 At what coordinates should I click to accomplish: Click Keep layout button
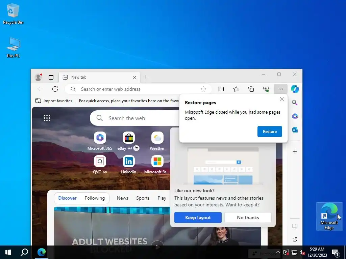pyautogui.click(x=198, y=218)
